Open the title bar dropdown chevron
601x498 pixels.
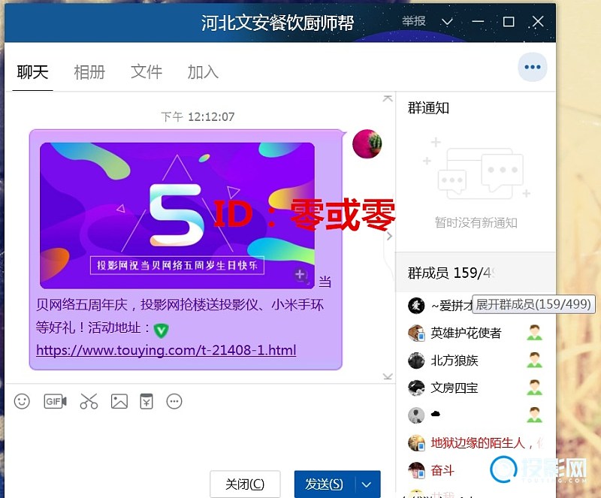(447, 22)
